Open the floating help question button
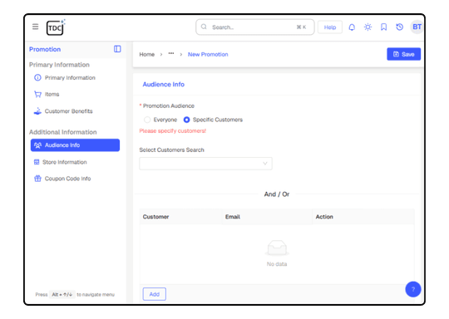The width and height of the screenshot is (449, 319). (413, 289)
